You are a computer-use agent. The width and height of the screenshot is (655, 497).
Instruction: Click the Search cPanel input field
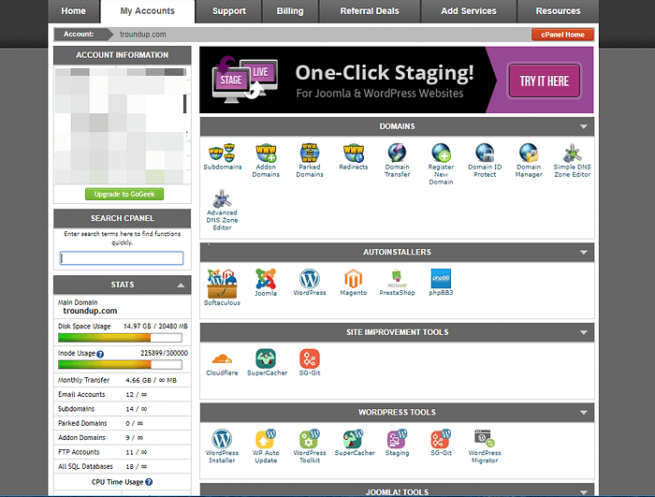(x=122, y=258)
